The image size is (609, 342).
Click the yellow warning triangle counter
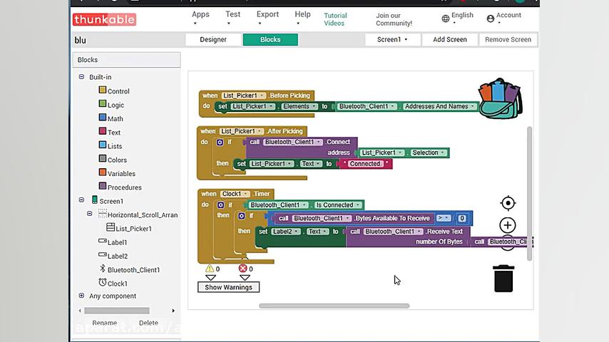pyautogui.click(x=210, y=269)
